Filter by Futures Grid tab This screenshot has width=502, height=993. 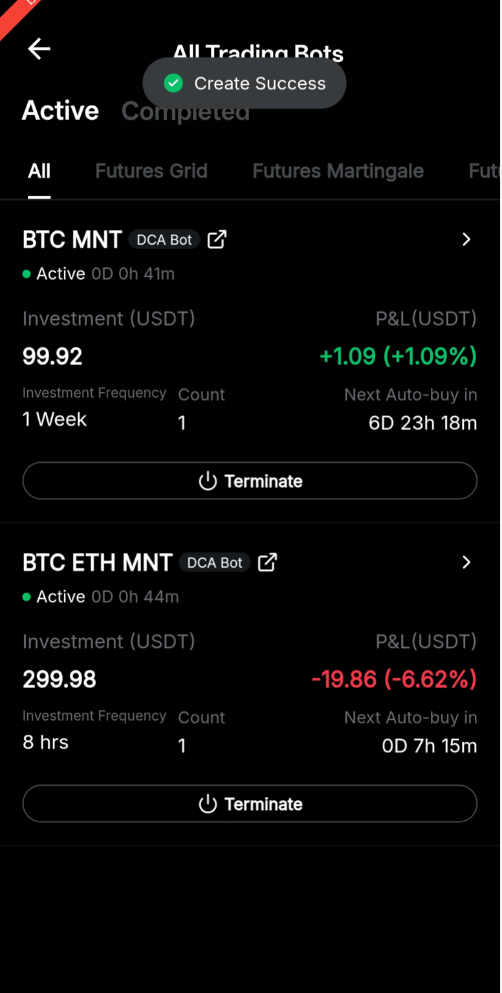pos(151,171)
